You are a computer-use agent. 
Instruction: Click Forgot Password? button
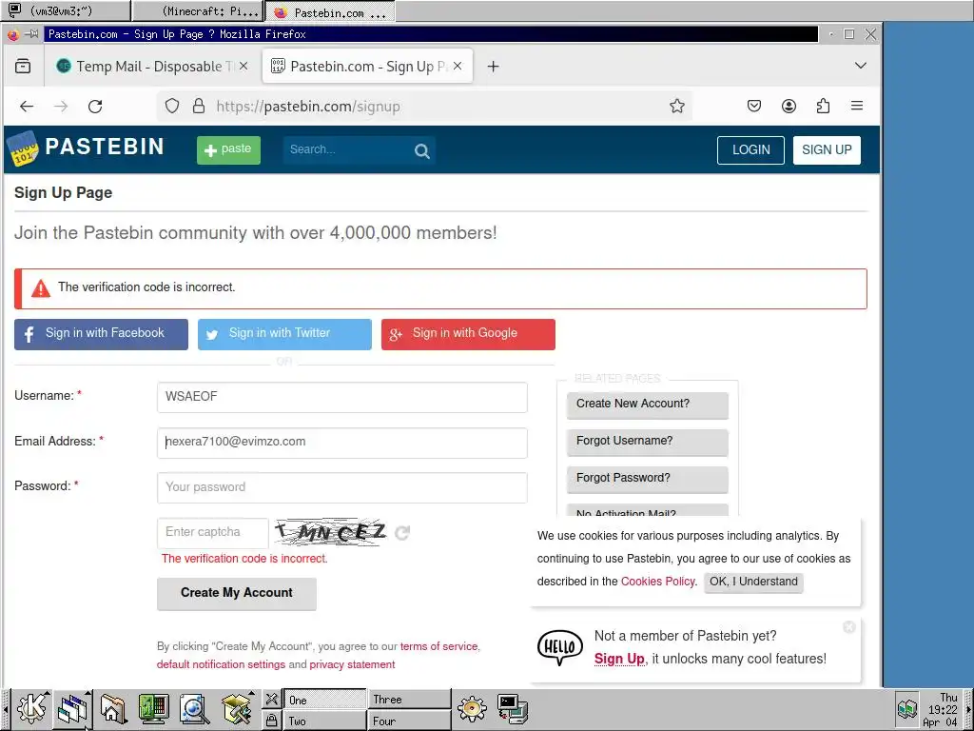(x=647, y=480)
